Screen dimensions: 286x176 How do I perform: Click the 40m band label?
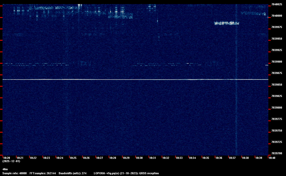coord(5,169)
